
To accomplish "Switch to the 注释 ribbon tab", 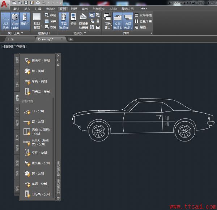I will tap(38, 9).
